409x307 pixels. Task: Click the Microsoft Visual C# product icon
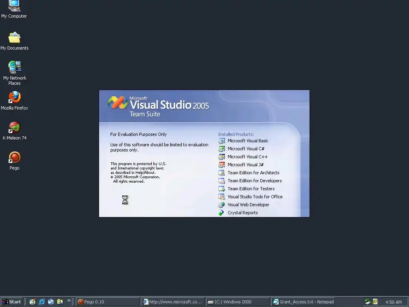pos(221,149)
